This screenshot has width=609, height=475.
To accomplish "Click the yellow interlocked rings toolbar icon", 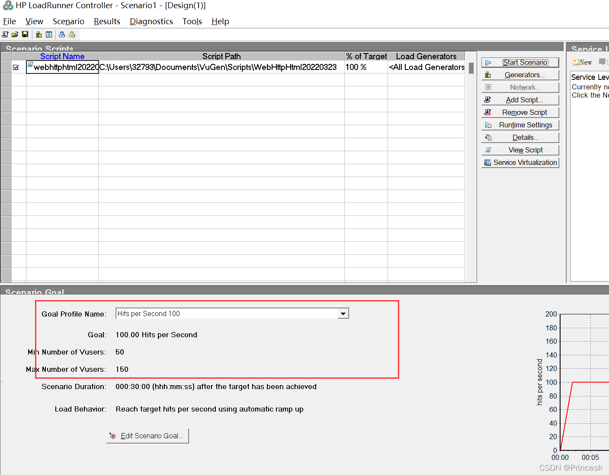I will 72,35.
